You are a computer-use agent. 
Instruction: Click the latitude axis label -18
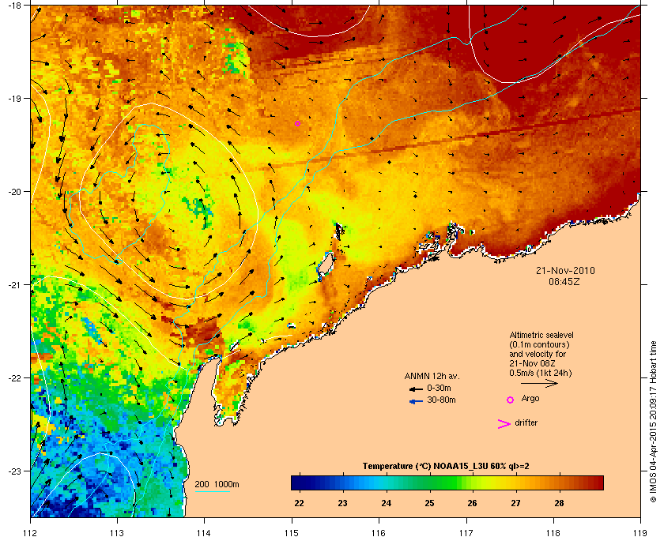[x=15, y=6]
